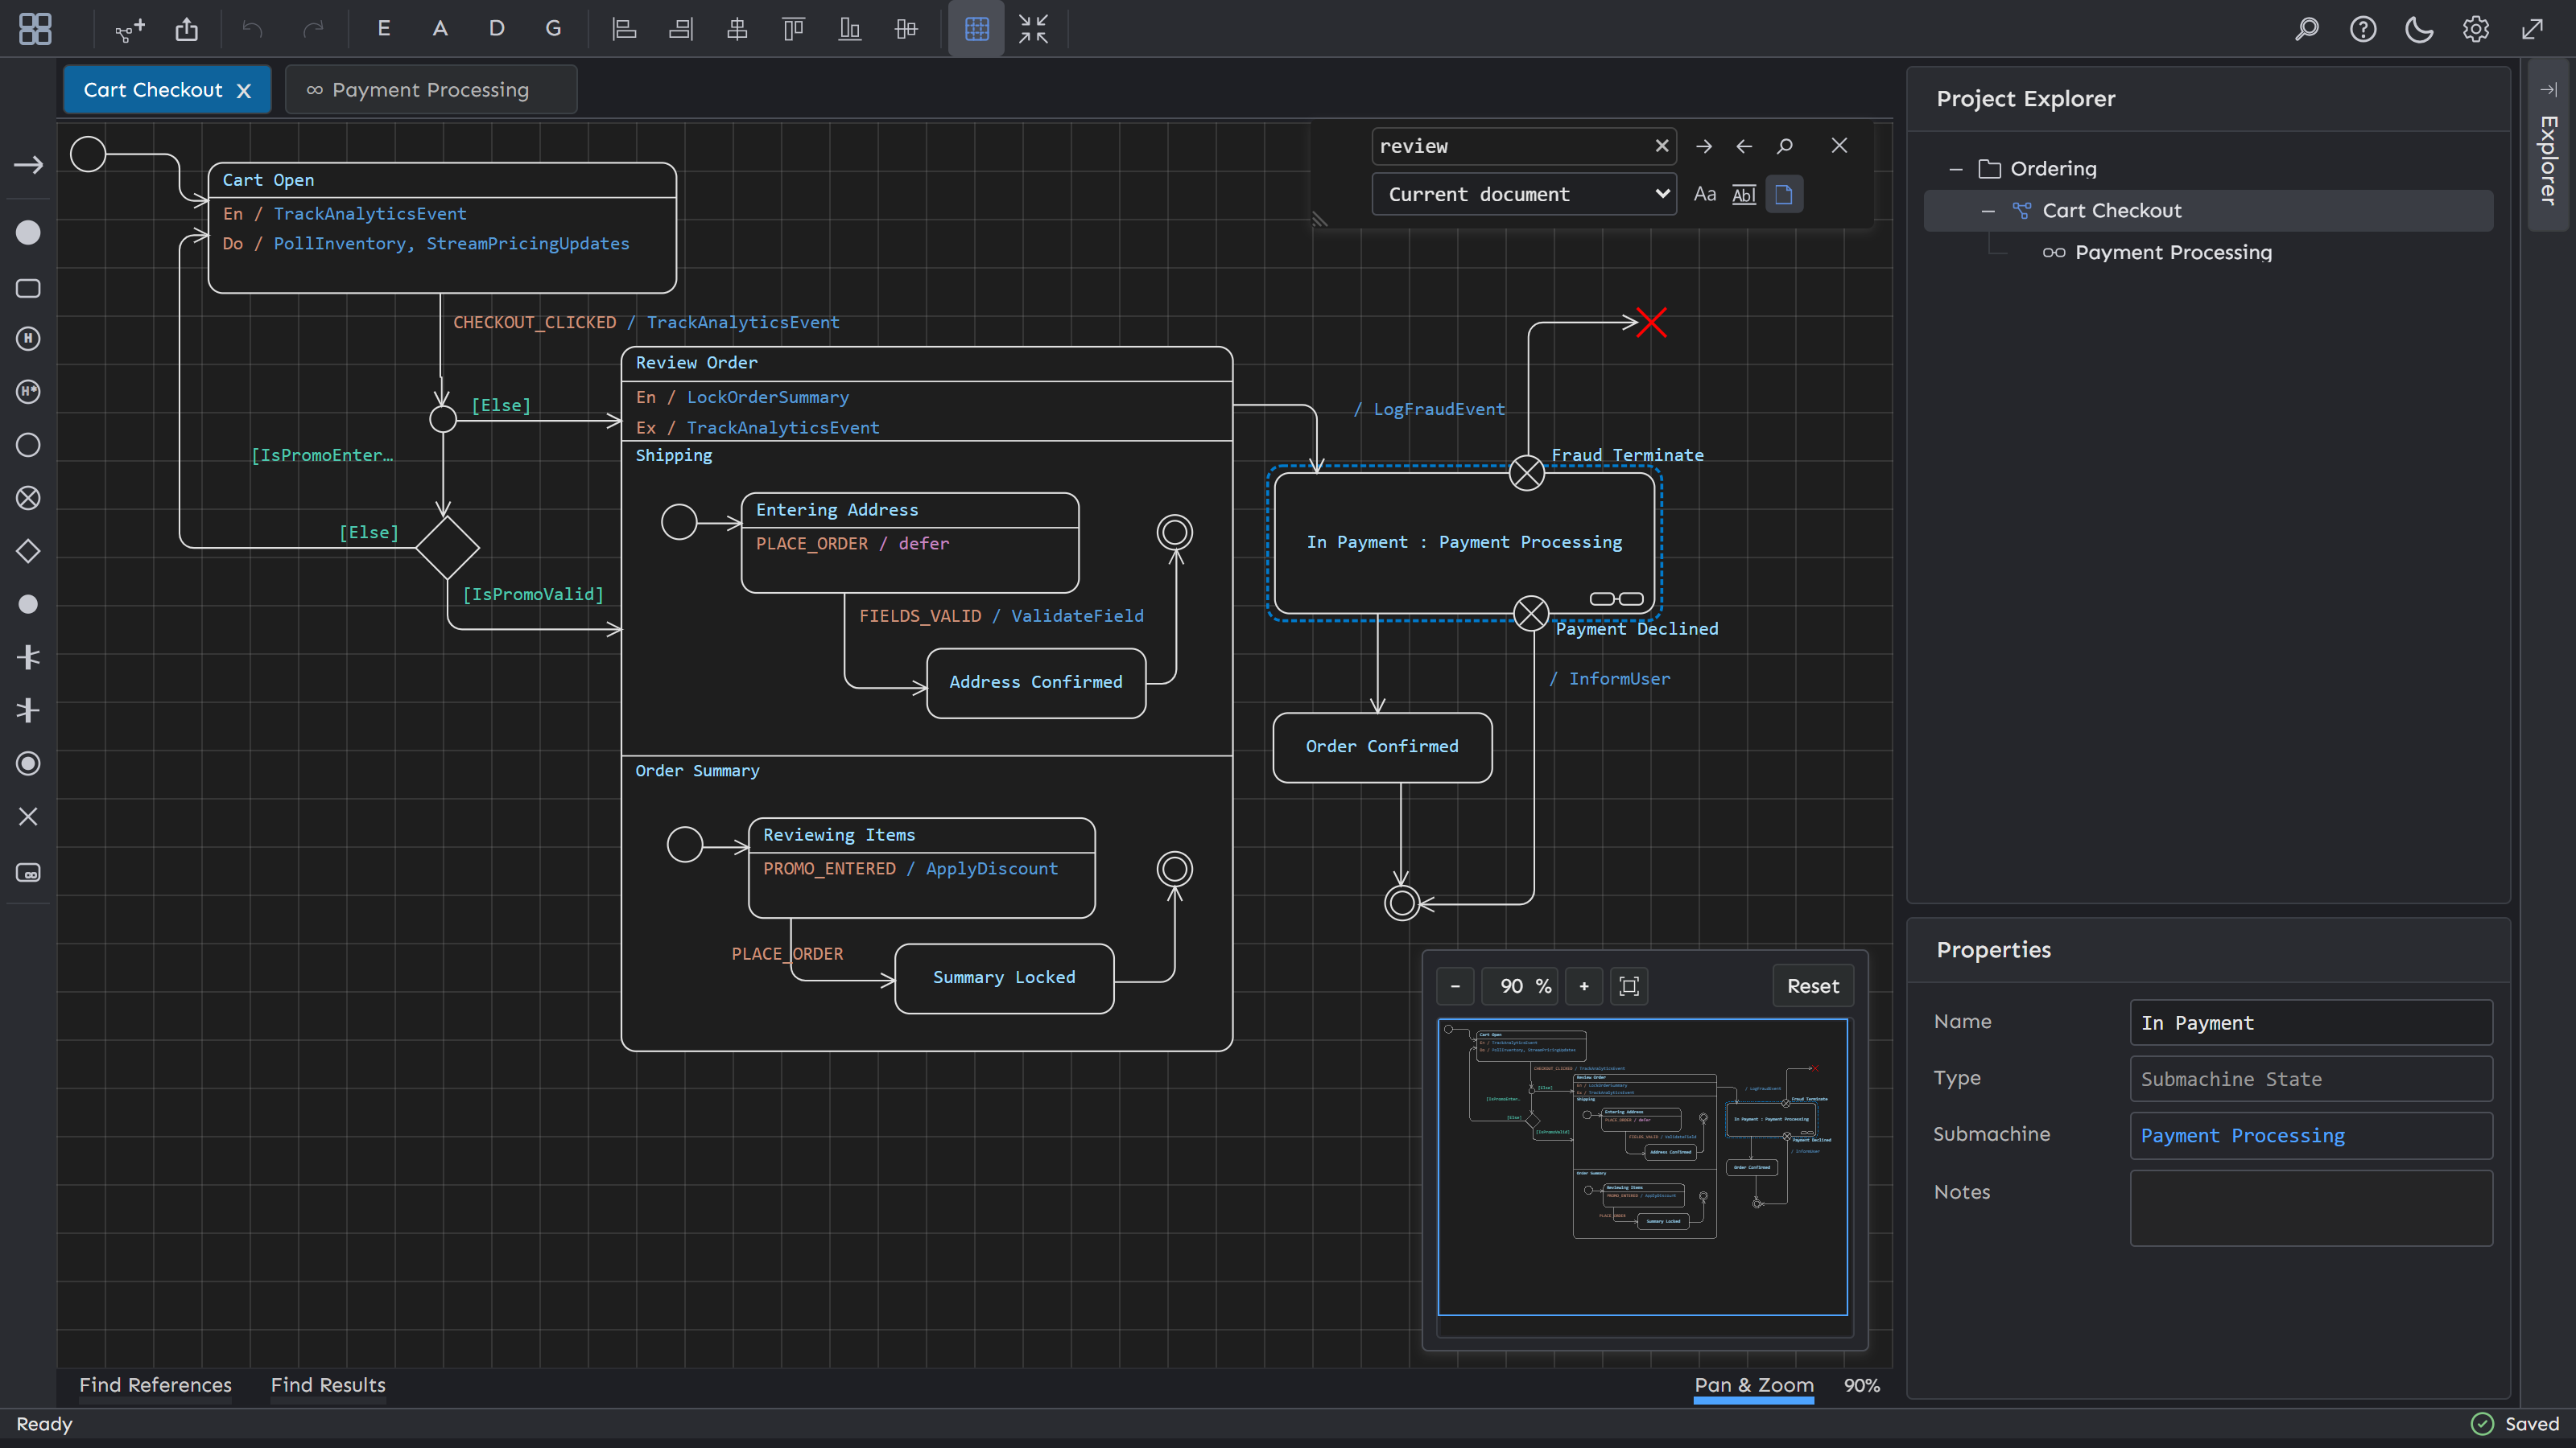Zoom out with the minus button
2576x1448 pixels.
(x=1455, y=986)
